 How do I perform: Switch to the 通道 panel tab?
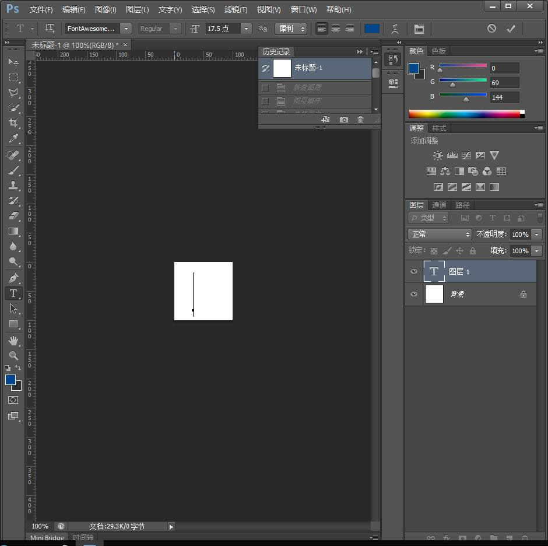[439, 205]
